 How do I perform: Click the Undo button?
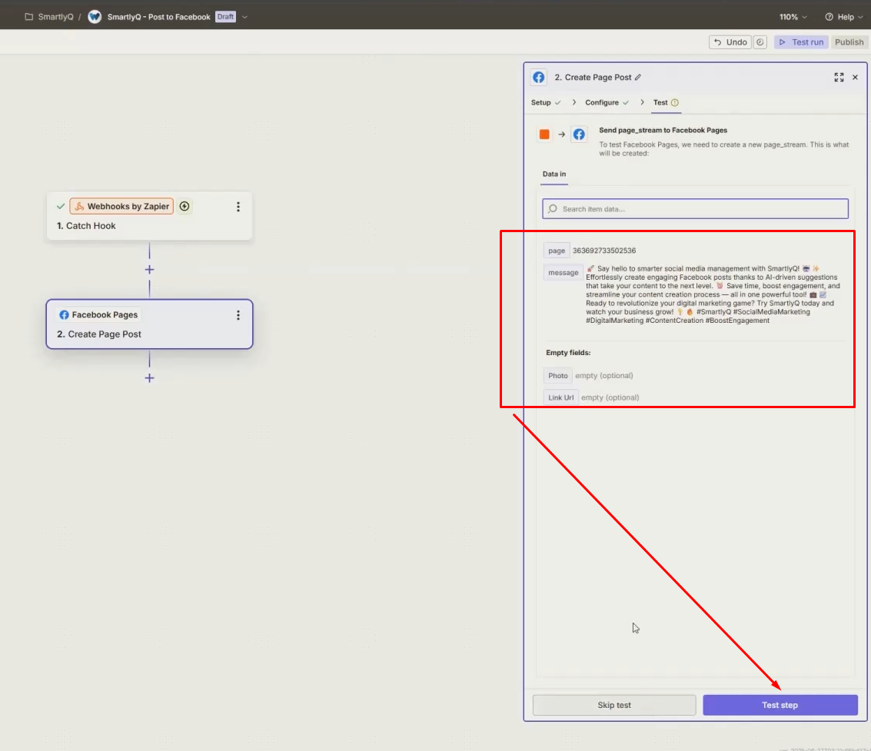pos(730,42)
